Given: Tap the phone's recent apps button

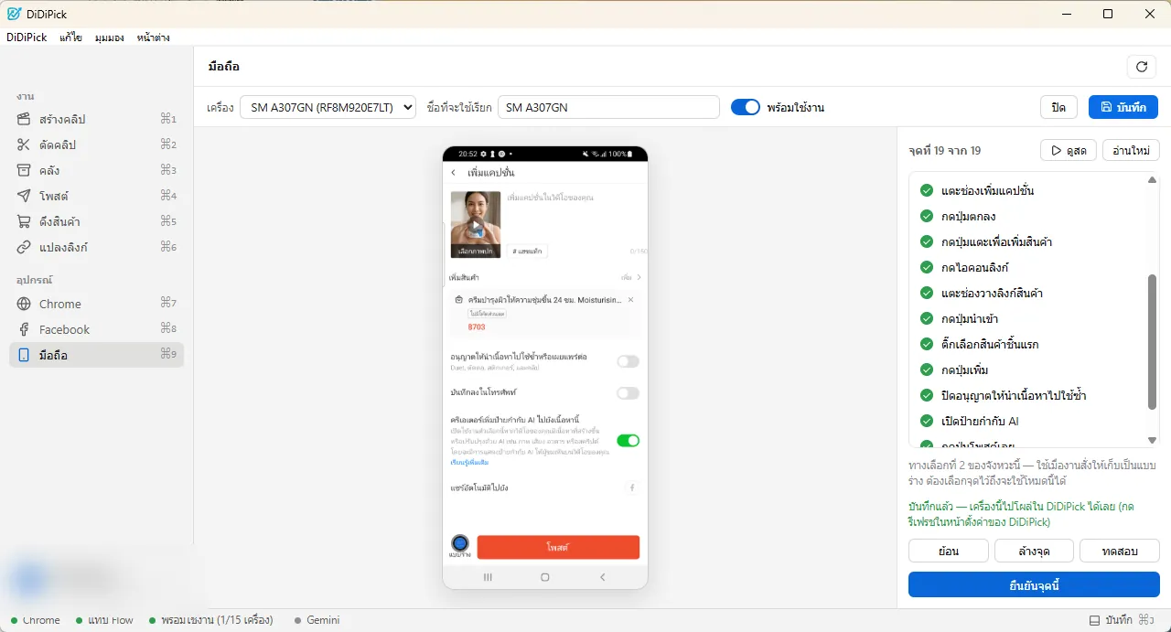Looking at the screenshot, I should click(x=488, y=577).
